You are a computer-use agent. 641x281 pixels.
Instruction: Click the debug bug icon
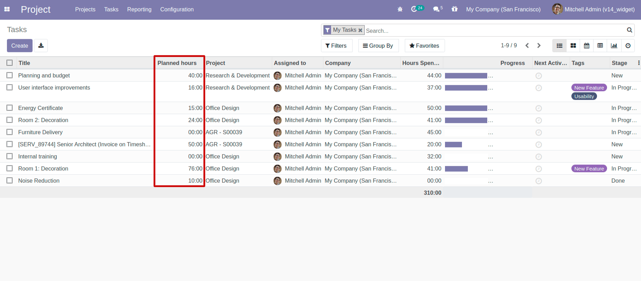(x=400, y=9)
